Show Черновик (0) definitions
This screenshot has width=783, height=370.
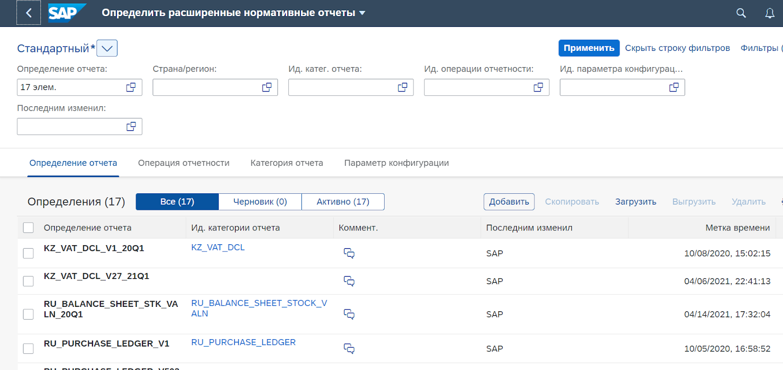pyautogui.click(x=260, y=202)
